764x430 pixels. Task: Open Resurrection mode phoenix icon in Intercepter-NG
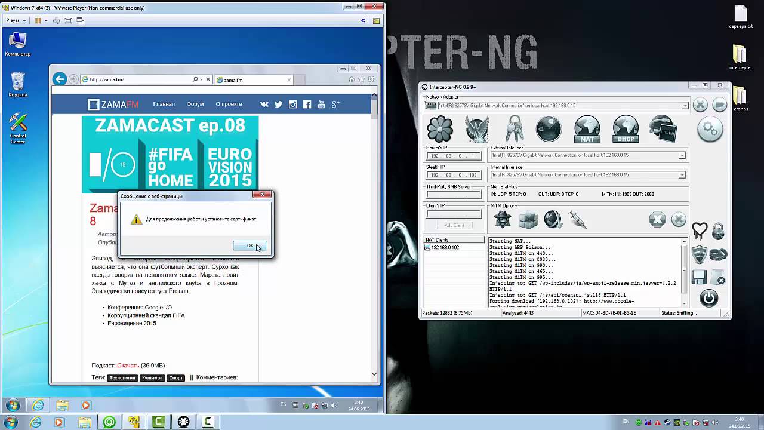(477, 129)
